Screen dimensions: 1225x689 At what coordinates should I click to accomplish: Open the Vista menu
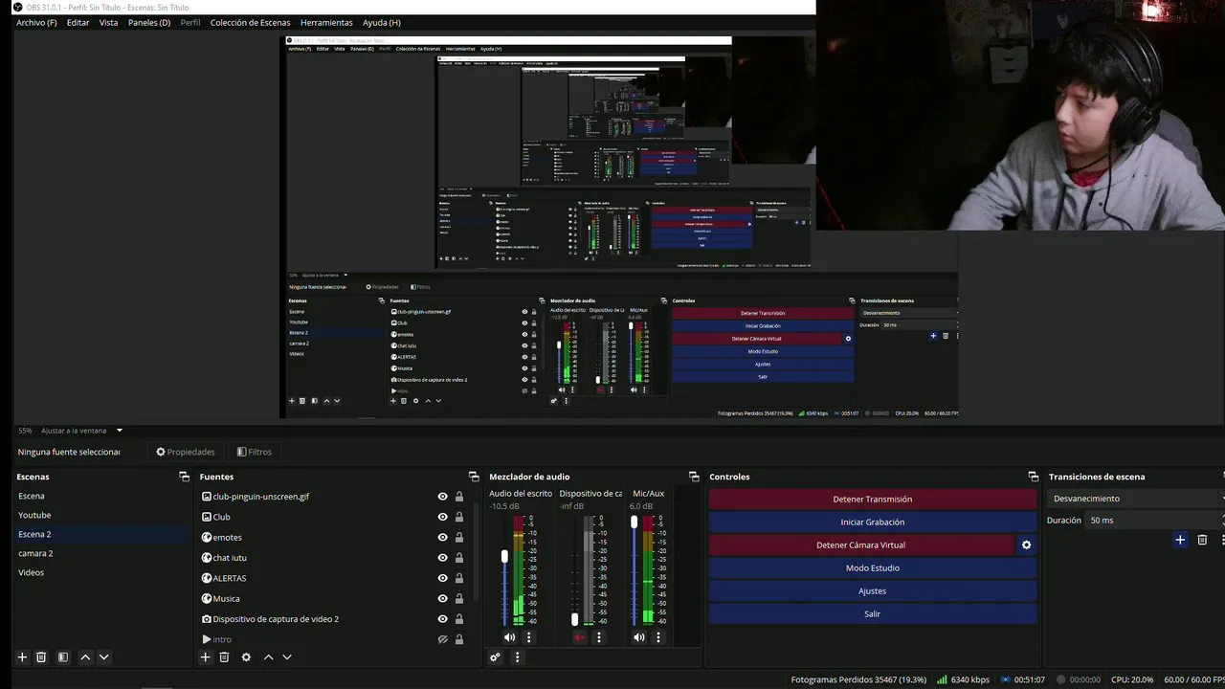[109, 22]
